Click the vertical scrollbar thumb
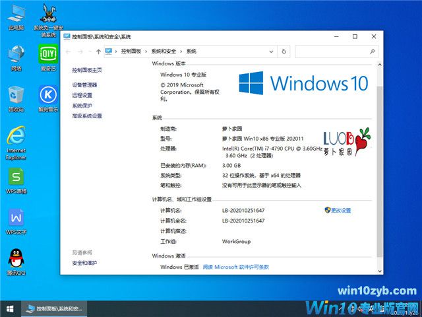 pos(380,171)
